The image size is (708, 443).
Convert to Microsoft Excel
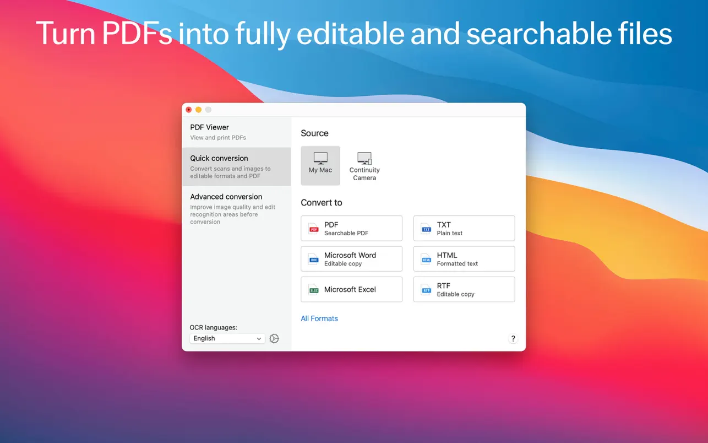(352, 289)
